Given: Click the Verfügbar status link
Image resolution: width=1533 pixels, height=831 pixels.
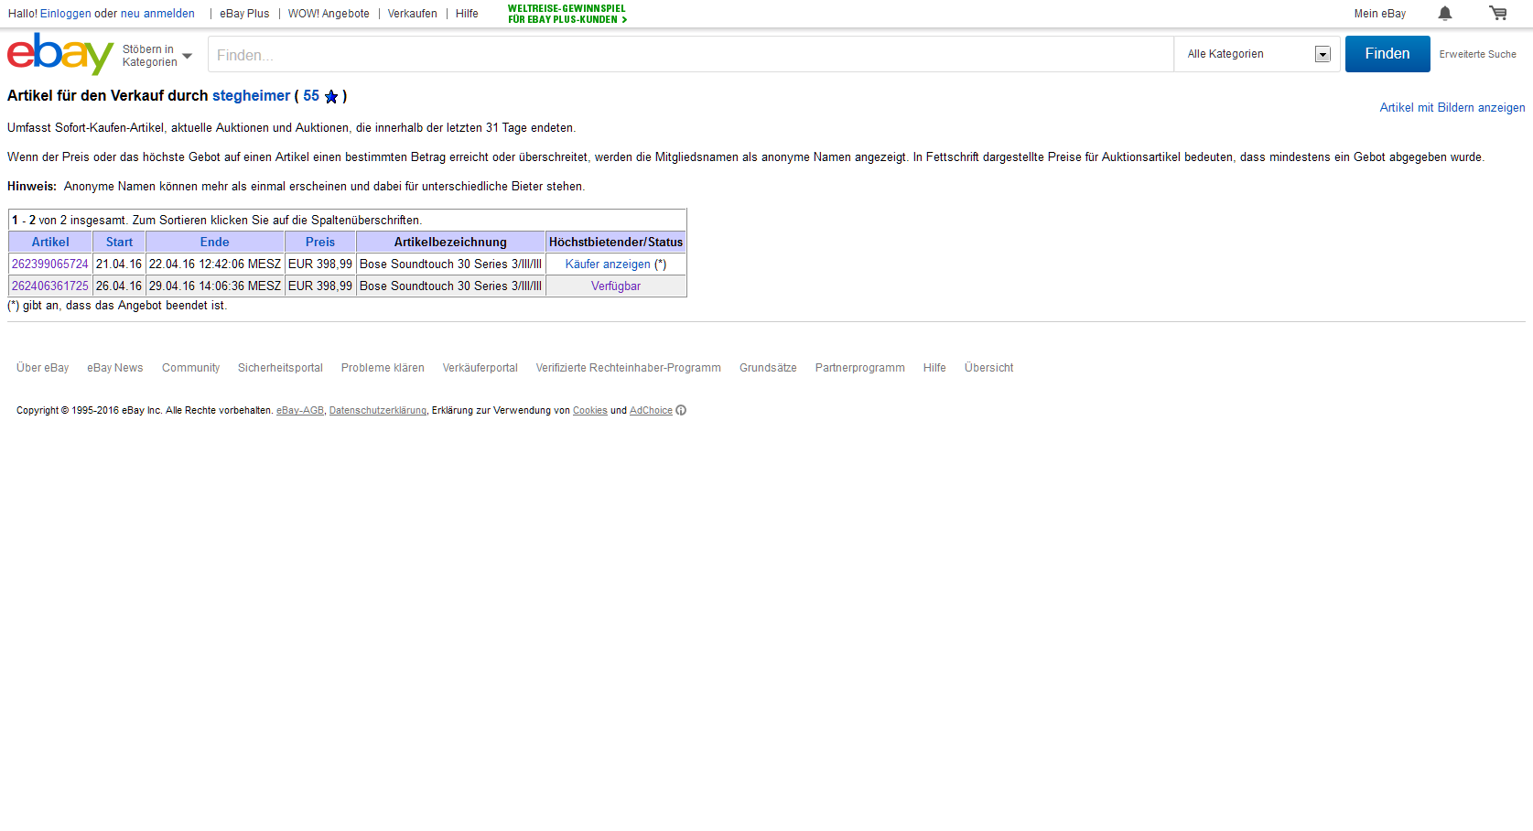Looking at the screenshot, I should 616,286.
